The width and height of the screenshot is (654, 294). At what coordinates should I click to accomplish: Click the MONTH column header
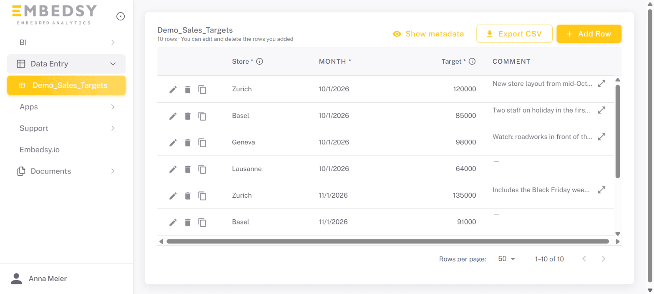coord(335,61)
